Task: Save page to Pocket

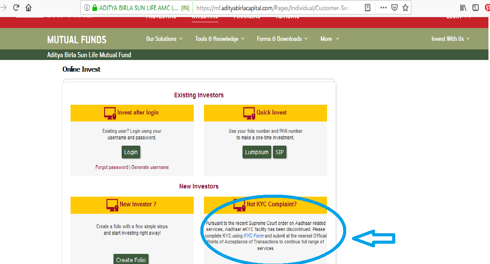Action: tap(394, 7)
